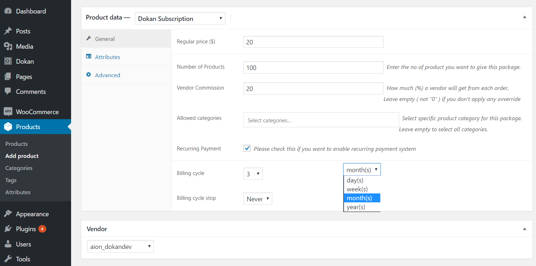Open the Posts menu item
This screenshot has width=536, height=266.
(x=36, y=31)
